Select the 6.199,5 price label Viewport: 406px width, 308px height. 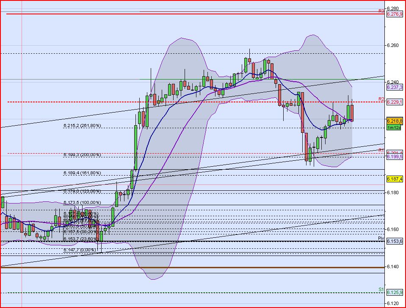point(394,157)
